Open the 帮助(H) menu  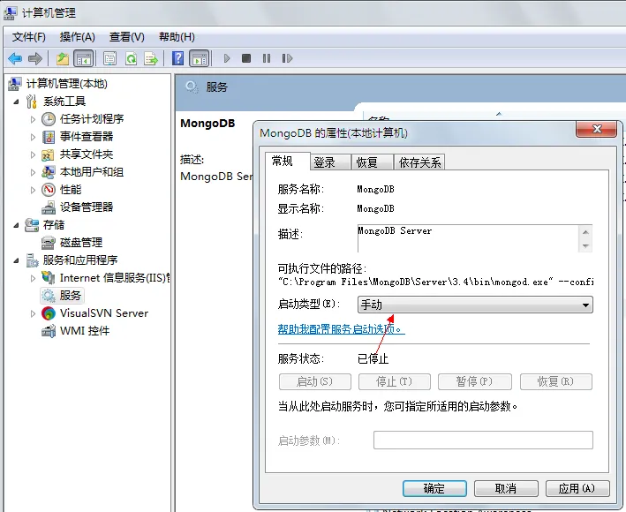click(x=177, y=37)
